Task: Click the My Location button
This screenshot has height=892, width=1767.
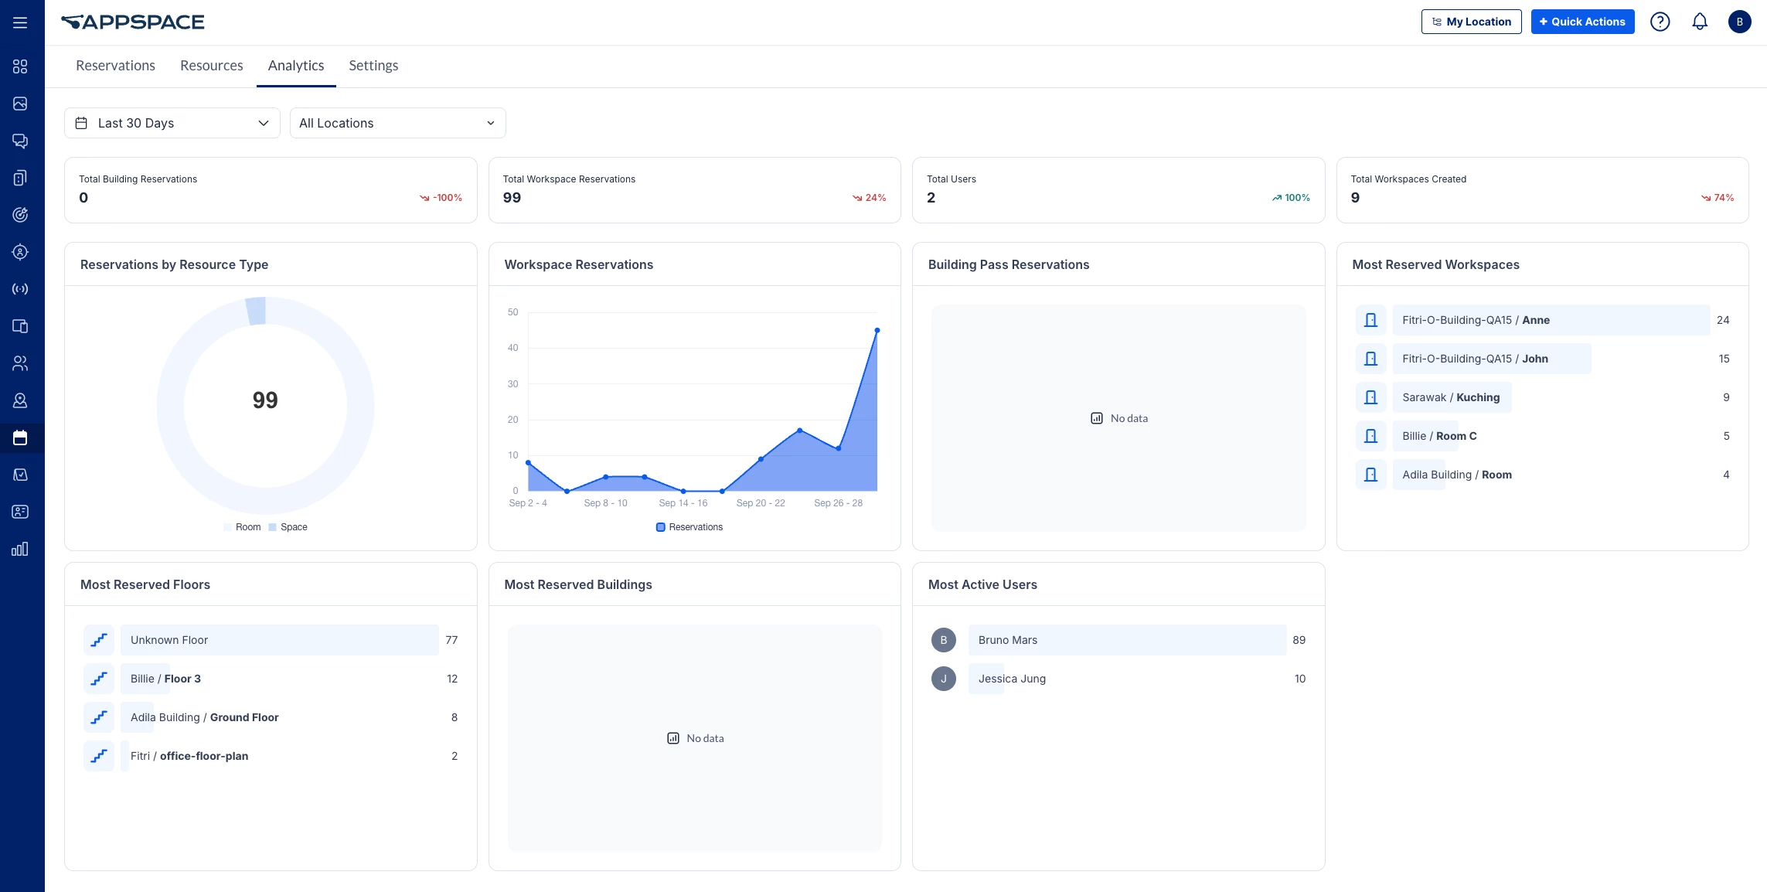Action: (1471, 22)
